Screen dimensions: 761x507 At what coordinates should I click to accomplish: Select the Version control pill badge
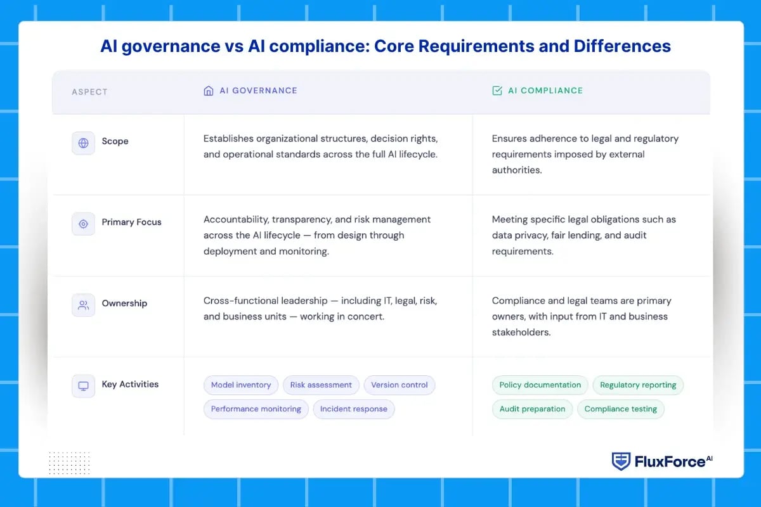400,385
